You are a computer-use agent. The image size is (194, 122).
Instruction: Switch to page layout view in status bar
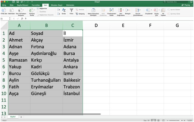coord(158,120)
